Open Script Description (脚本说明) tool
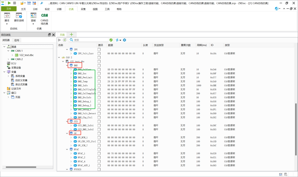Image resolution: width=298 pixels, height=177 pixels. click(x=19, y=17)
